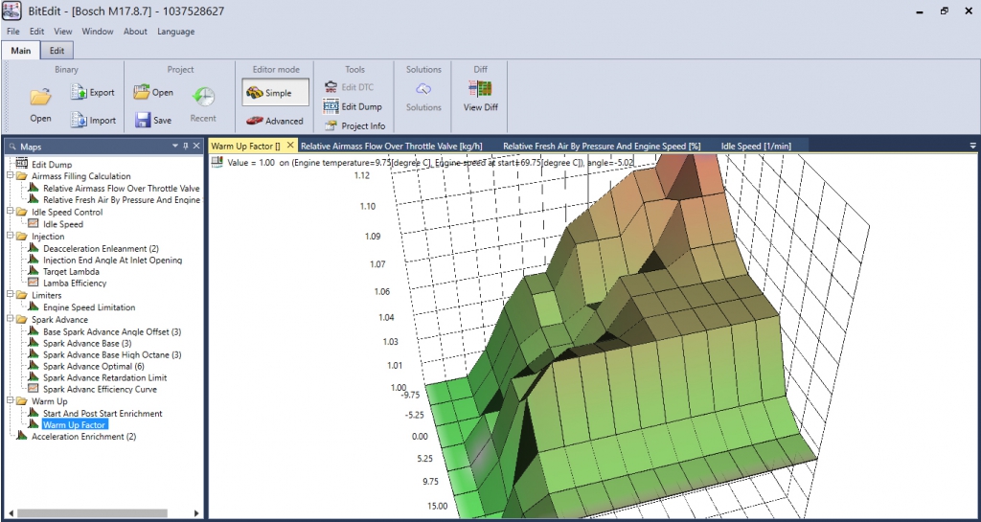Open the Edit menu
This screenshot has width=981, height=522.
(37, 32)
